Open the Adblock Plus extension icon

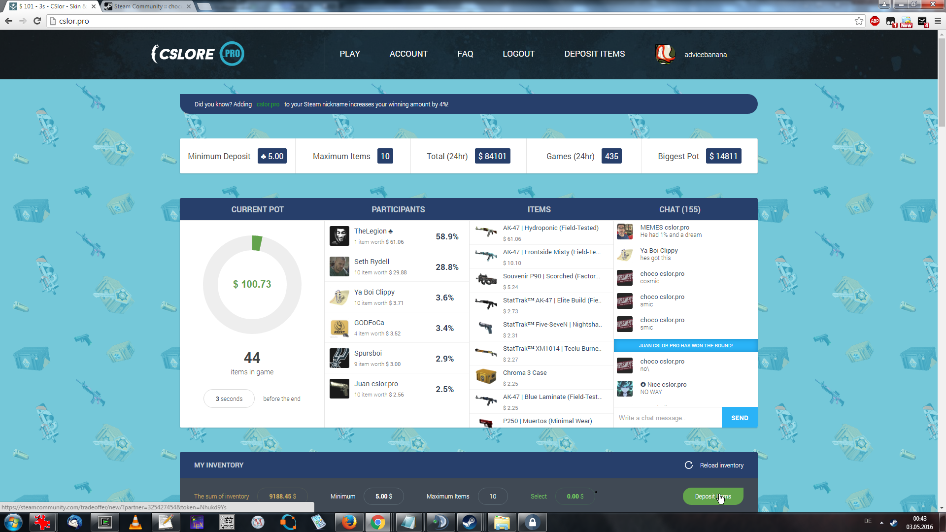(x=875, y=21)
